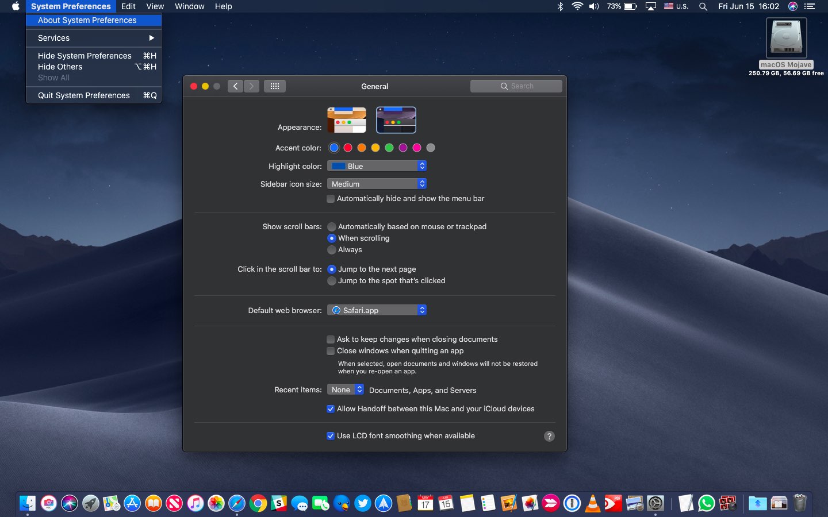Image resolution: width=828 pixels, height=517 pixels.
Task: Open the help question mark button
Action: pos(549,436)
